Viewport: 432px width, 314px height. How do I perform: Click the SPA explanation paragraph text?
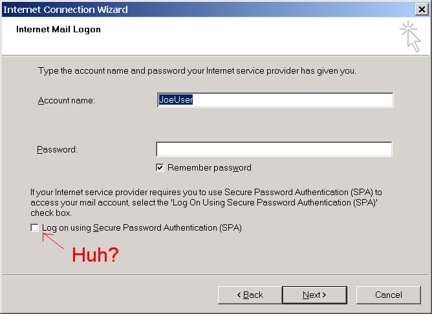coord(206,202)
